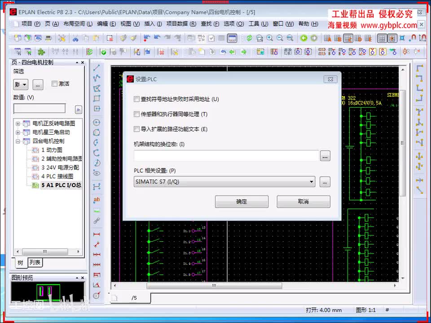Viewport: 431px width, 323px height.
Task: Select Grid A icon
Action: (x=327, y=38)
